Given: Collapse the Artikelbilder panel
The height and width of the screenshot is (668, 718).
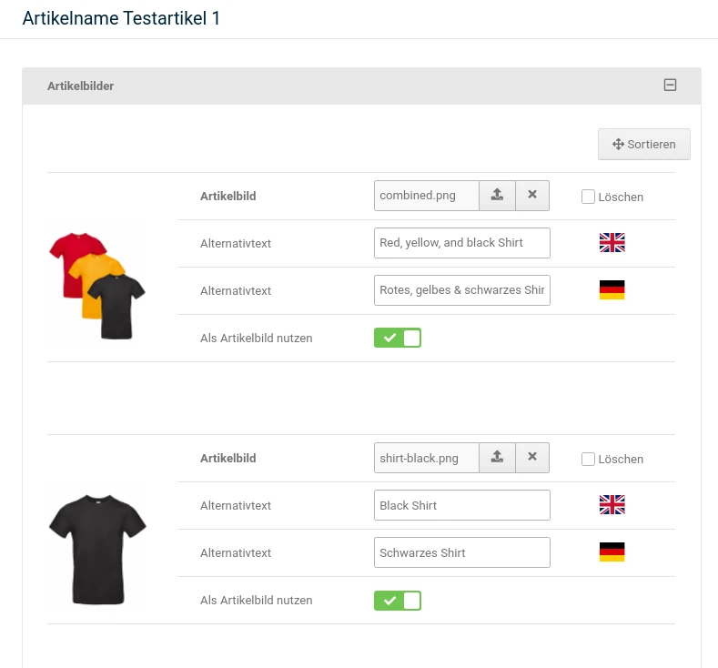Looking at the screenshot, I should 670,86.
